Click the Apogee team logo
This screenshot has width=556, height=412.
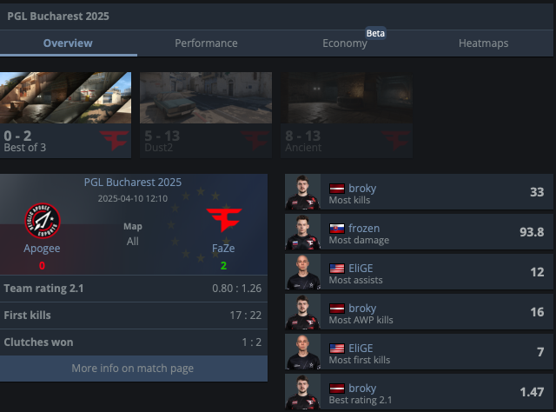pyautogui.click(x=43, y=221)
